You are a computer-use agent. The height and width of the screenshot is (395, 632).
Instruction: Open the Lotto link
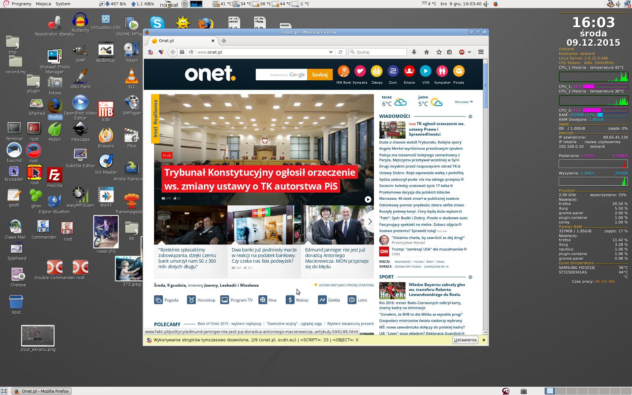pos(357,300)
